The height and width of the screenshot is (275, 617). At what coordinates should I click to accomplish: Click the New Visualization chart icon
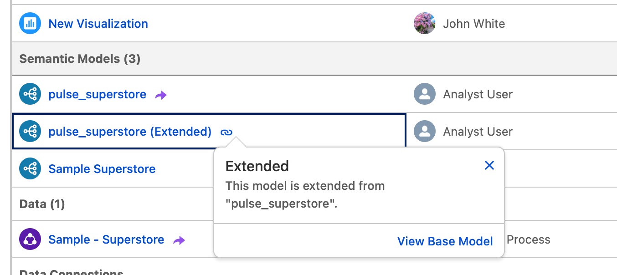pyautogui.click(x=29, y=23)
